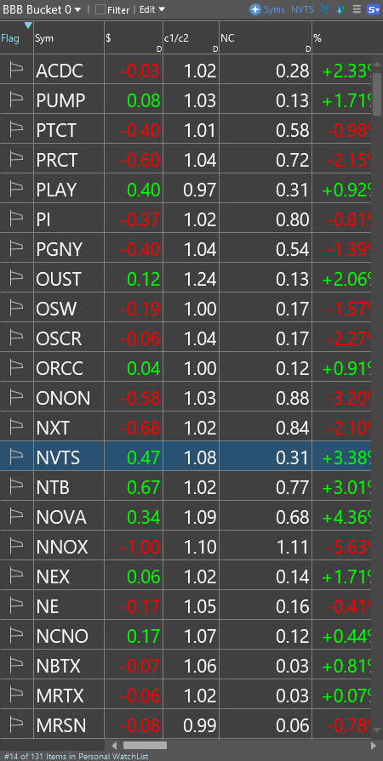Viewport: 383px width, 761px height.
Task: Flag the MRSN row
Action: click(16, 725)
